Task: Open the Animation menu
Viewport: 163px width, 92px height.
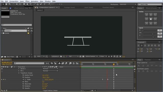Action: pos(35,1)
